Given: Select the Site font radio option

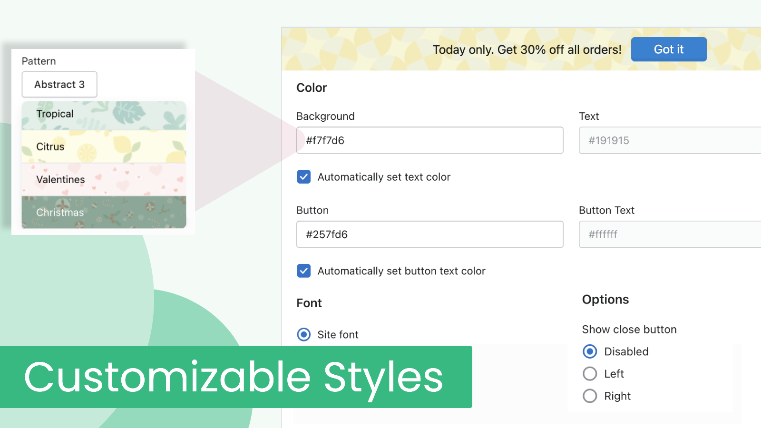Looking at the screenshot, I should tap(303, 334).
